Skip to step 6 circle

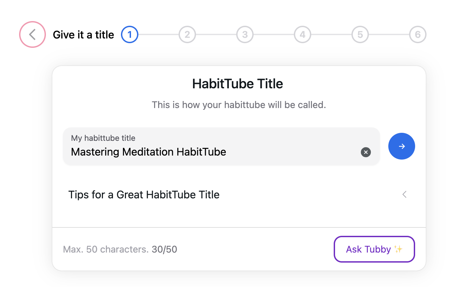418,34
